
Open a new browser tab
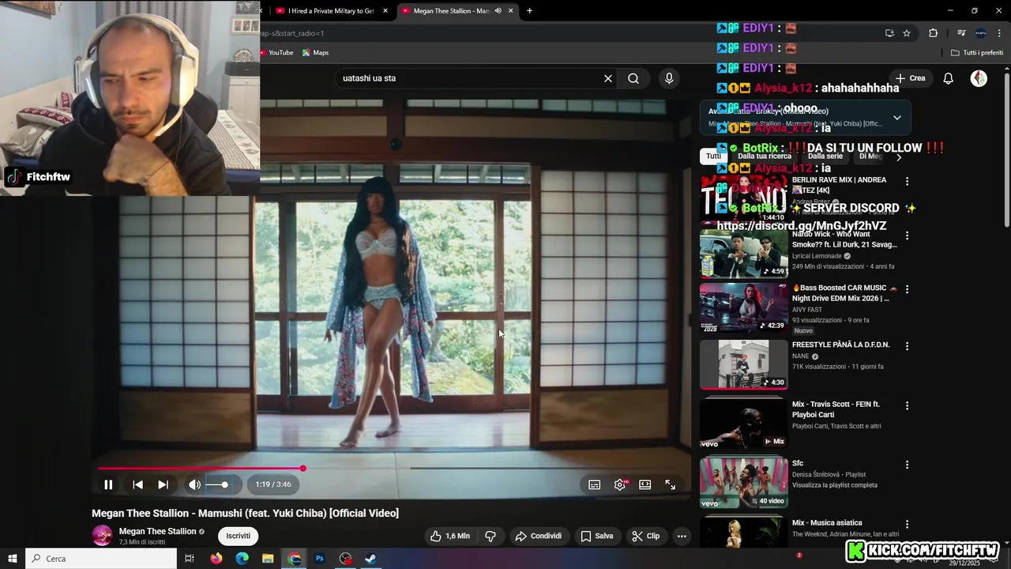point(529,11)
